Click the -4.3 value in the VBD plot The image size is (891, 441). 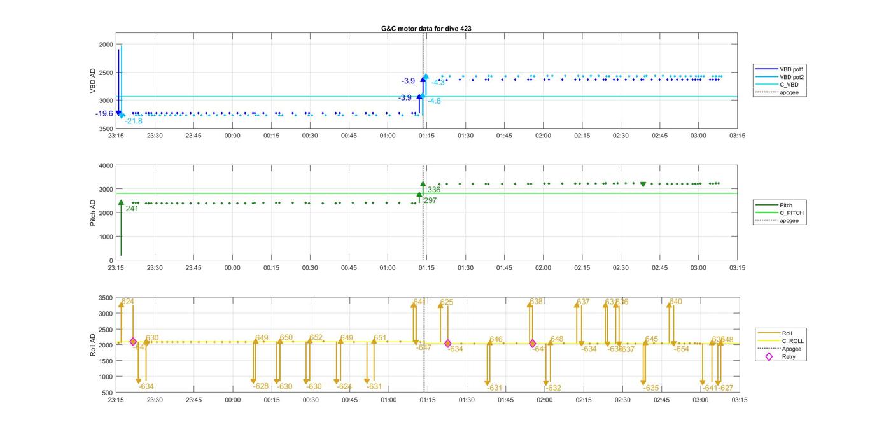coord(438,83)
